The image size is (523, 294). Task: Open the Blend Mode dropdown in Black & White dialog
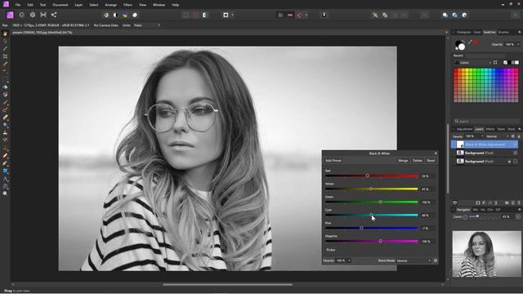pyautogui.click(x=413, y=261)
